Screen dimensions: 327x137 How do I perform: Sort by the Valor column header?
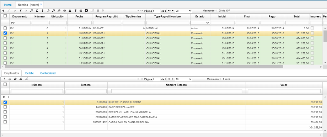[284, 85]
